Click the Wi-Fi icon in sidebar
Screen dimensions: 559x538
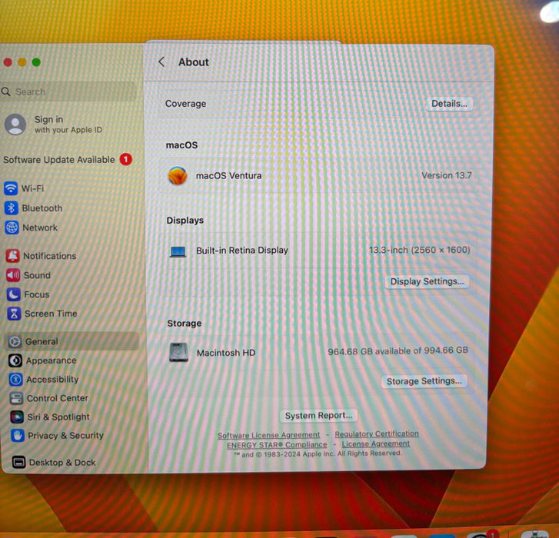11,188
